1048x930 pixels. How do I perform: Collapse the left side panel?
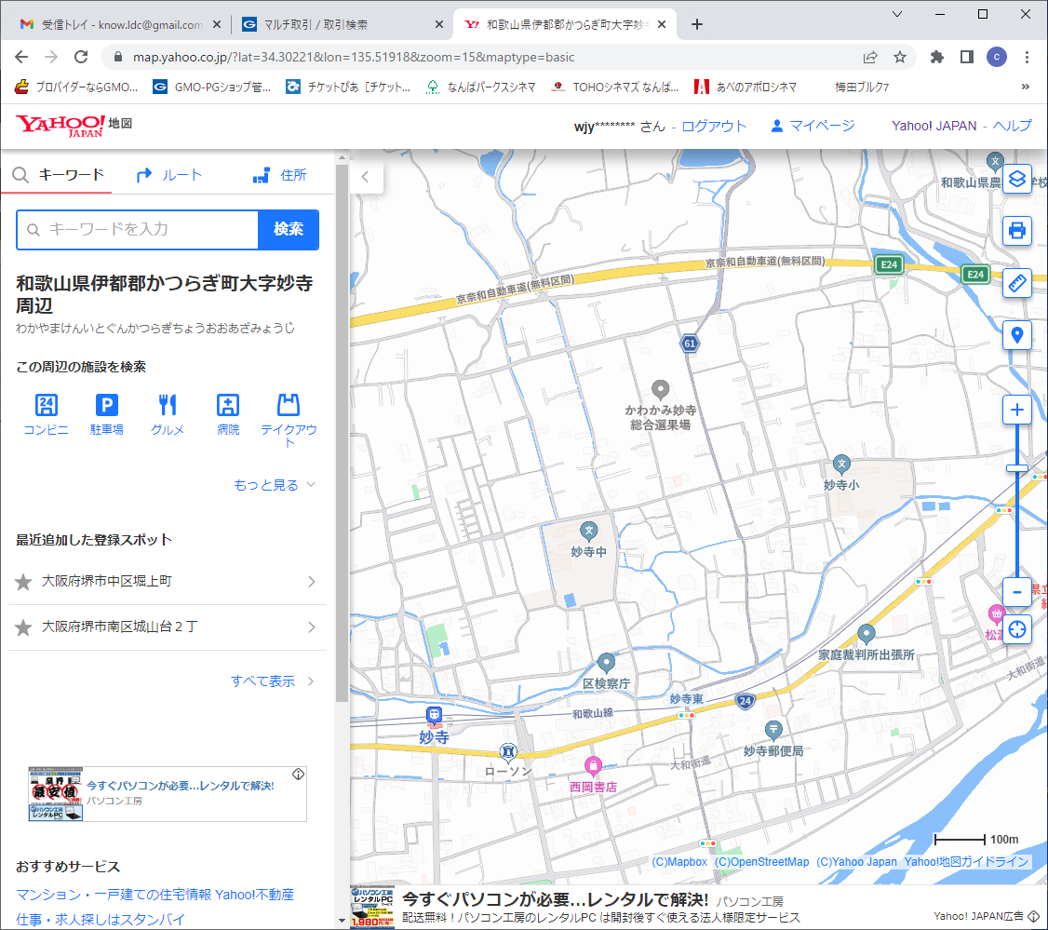(366, 176)
